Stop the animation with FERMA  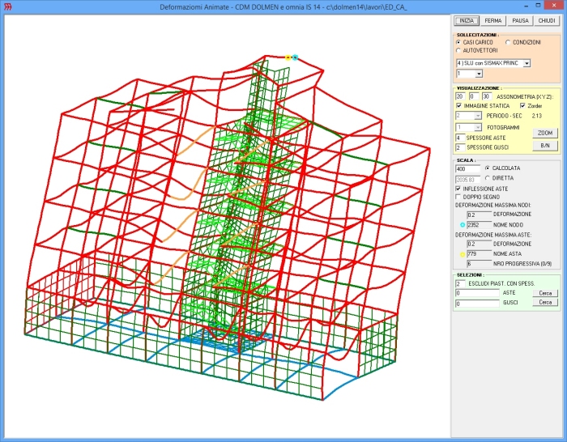coord(492,20)
